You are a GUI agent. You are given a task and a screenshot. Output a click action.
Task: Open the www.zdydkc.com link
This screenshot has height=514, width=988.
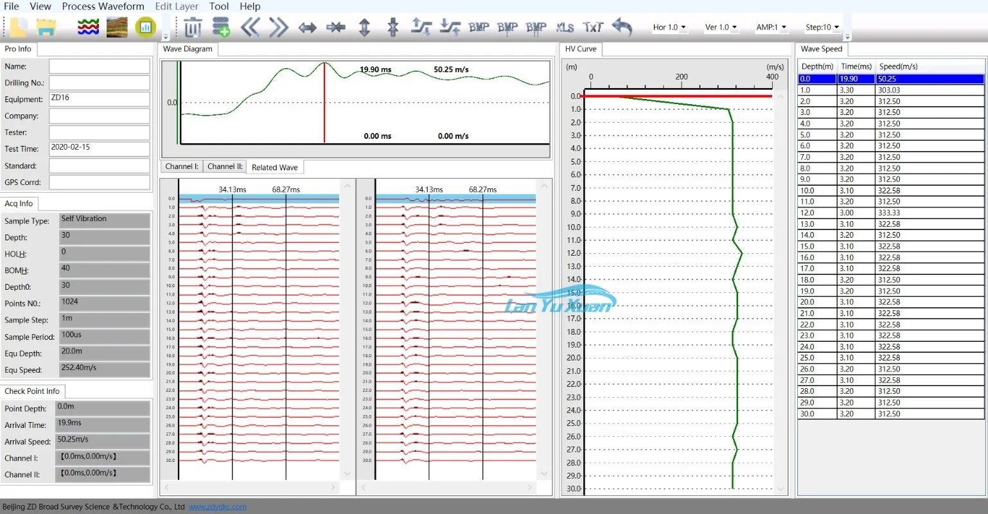(x=217, y=507)
